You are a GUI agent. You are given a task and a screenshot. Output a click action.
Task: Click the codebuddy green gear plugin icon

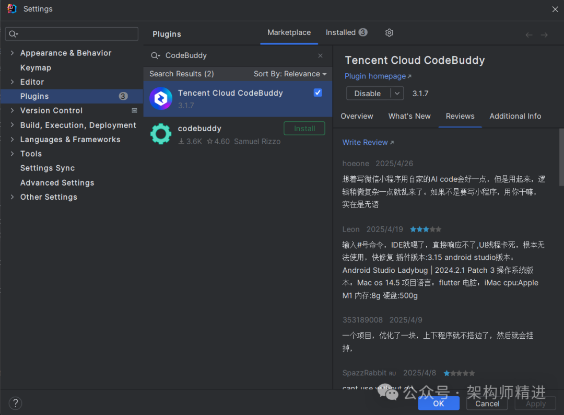[x=161, y=134]
